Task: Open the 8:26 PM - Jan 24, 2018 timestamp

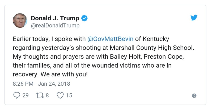Action: pyautogui.click(x=41, y=84)
